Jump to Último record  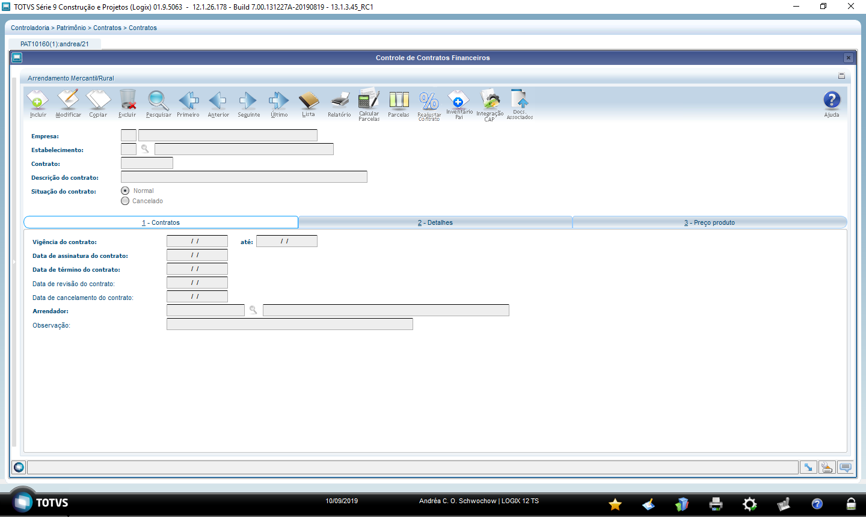point(279,103)
